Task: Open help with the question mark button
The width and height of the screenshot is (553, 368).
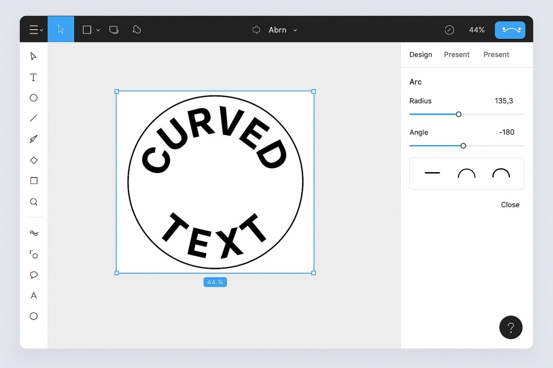Action: (x=511, y=328)
